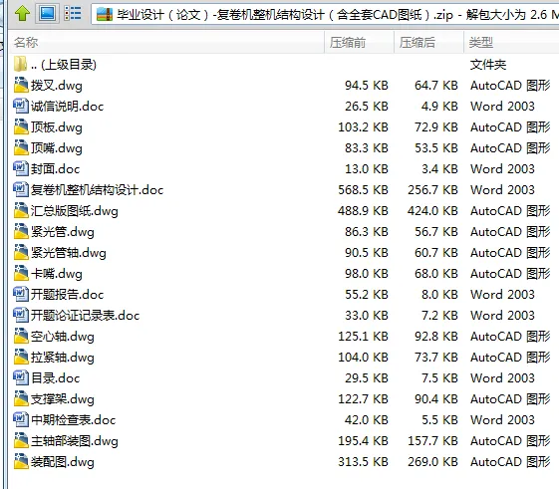Image resolution: width=559 pixels, height=489 pixels.
Task: Sort by 类型 column header
Action: click(511, 43)
